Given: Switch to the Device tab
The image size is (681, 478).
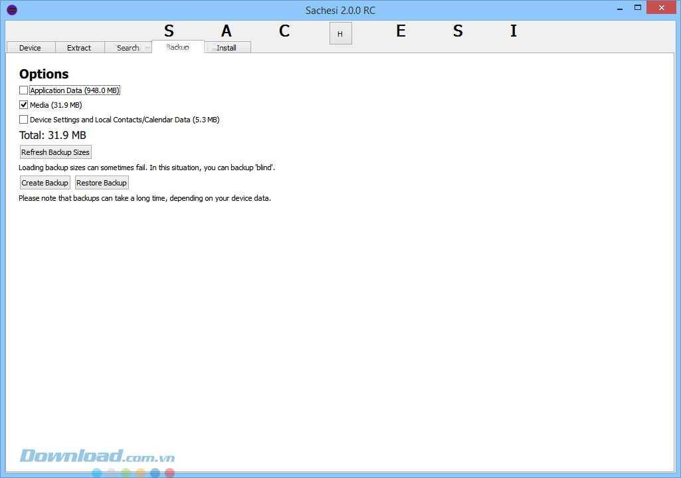Looking at the screenshot, I should (x=30, y=48).
